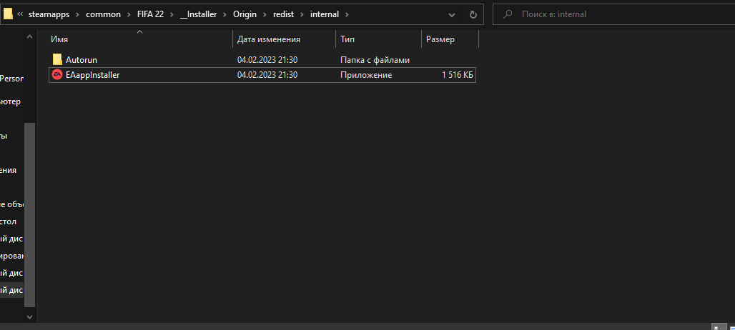Select the 'стол' item in navigation pane
Image resolution: width=735 pixels, height=330 pixels.
pyautogui.click(x=8, y=221)
